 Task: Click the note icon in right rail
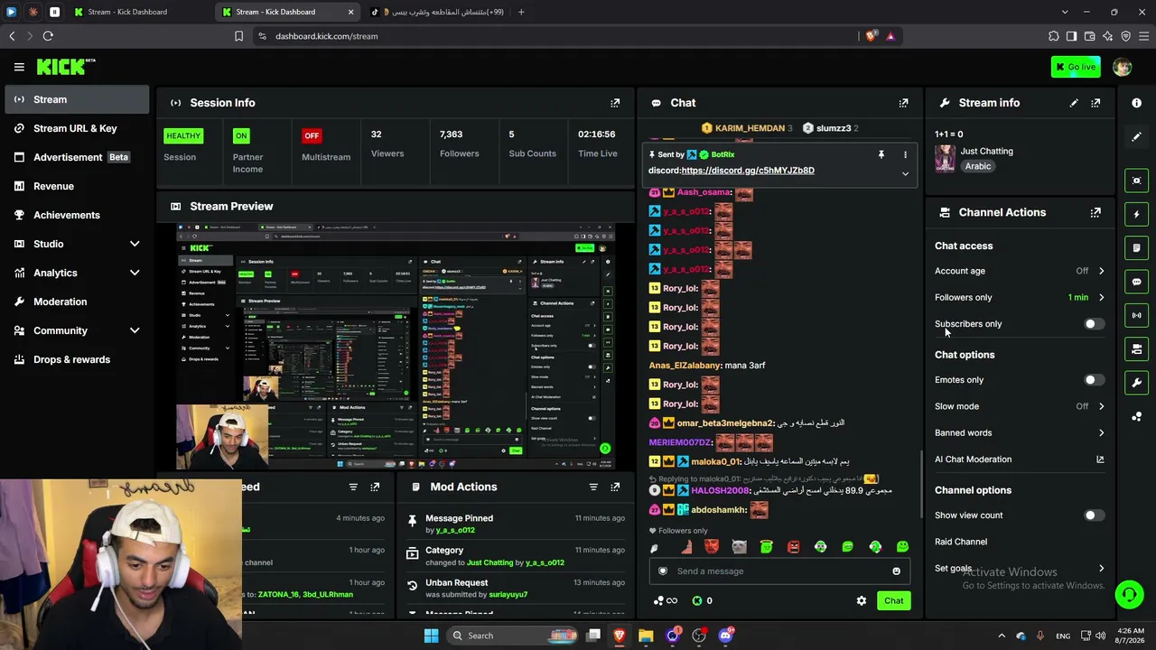pos(1137,247)
